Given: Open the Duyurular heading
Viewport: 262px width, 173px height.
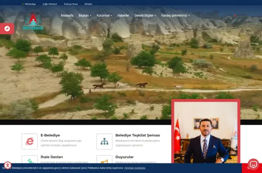Looking at the screenshot, I should (x=124, y=157).
